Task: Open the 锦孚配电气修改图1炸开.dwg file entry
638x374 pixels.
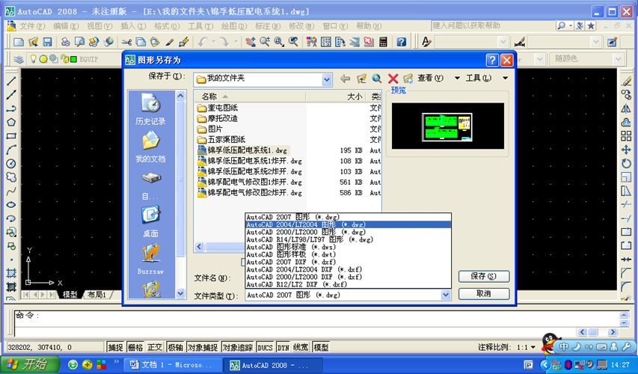Action: [249, 182]
